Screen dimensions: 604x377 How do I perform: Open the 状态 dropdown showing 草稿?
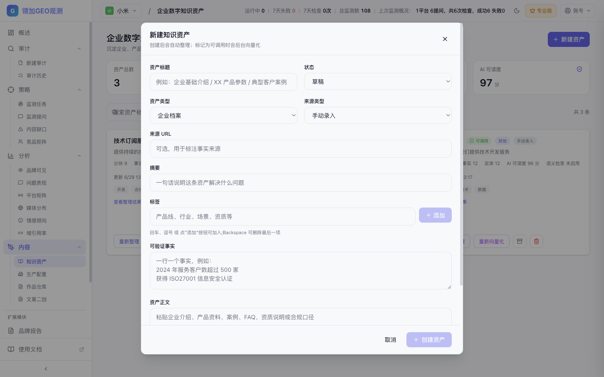coord(378,82)
